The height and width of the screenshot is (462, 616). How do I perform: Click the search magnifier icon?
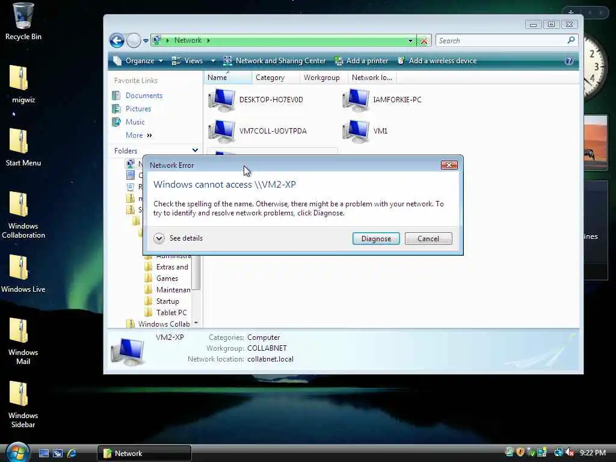(x=571, y=40)
